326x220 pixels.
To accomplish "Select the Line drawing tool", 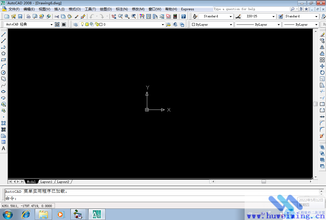I will click(3, 35).
